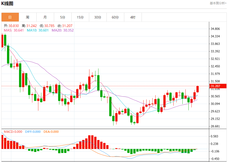Open the 30分 interval tab
Image resolution: width=228 pixels, height=162 pixels.
[98, 17]
